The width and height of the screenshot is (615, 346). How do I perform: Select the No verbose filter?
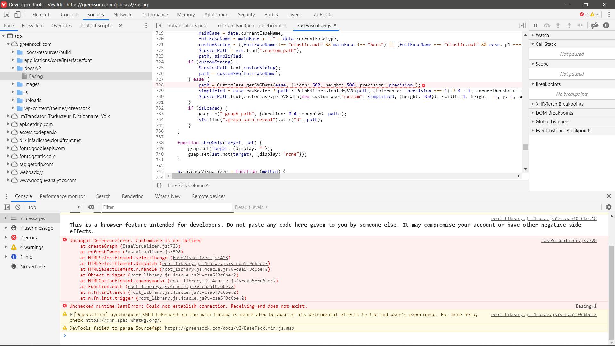coord(30,266)
